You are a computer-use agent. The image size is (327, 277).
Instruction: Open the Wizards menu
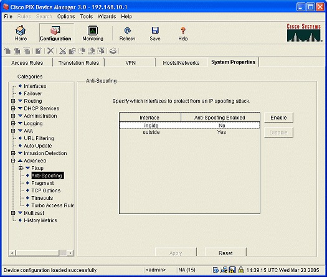(107, 16)
